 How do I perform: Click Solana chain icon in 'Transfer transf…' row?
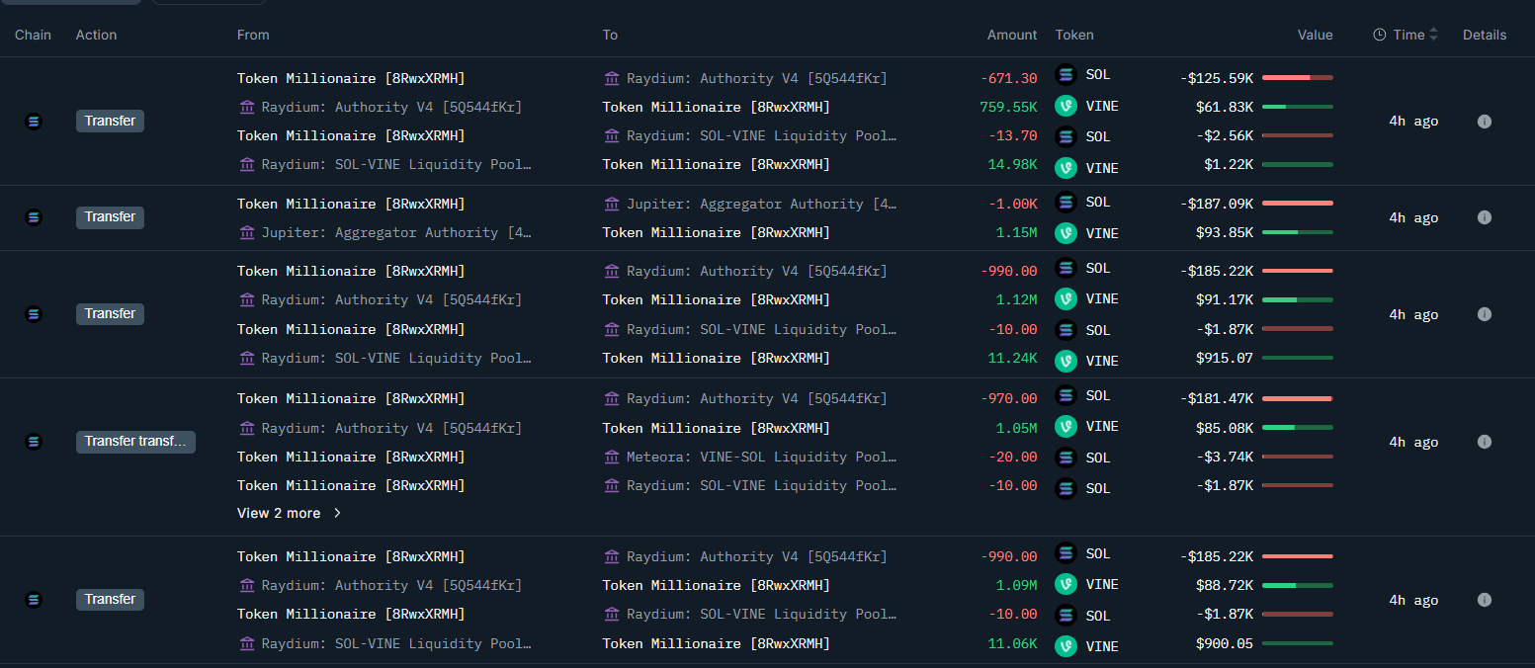click(x=34, y=442)
